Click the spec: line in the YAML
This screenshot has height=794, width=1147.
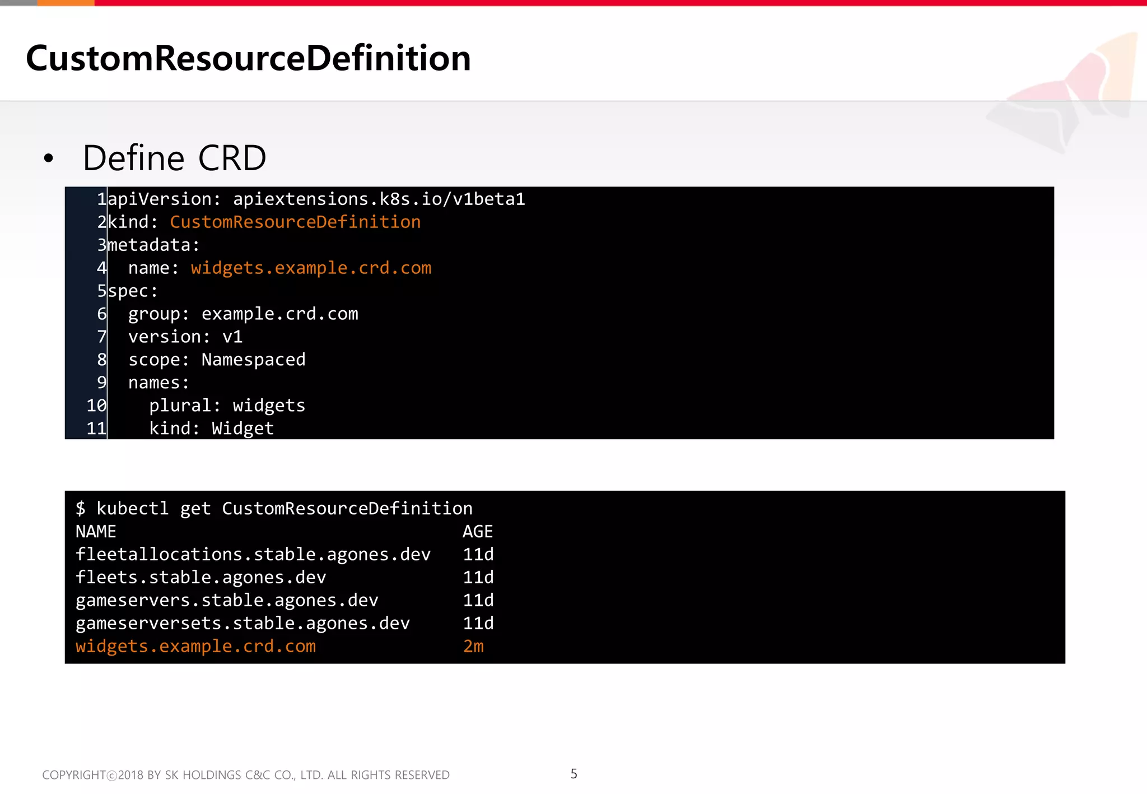(x=133, y=291)
